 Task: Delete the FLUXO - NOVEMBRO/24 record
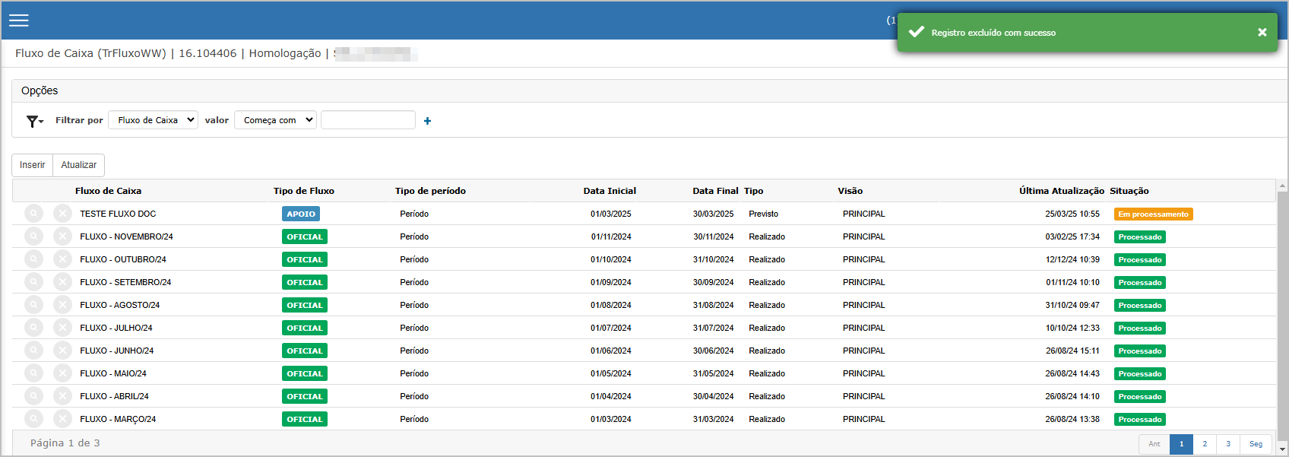pyautogui.click(x=62, y=236)
